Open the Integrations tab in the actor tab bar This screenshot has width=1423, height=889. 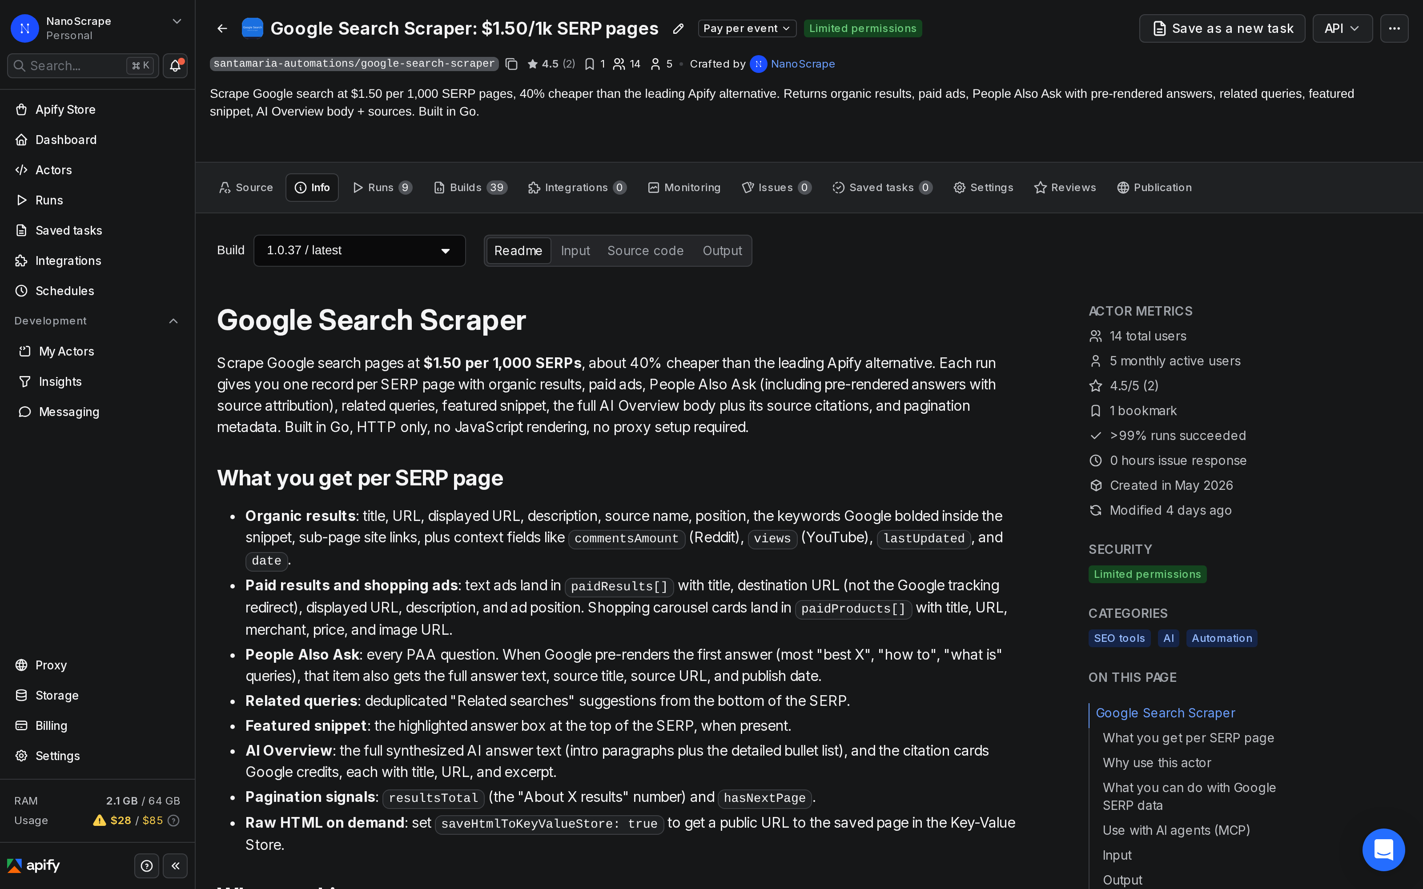(577, 188)
